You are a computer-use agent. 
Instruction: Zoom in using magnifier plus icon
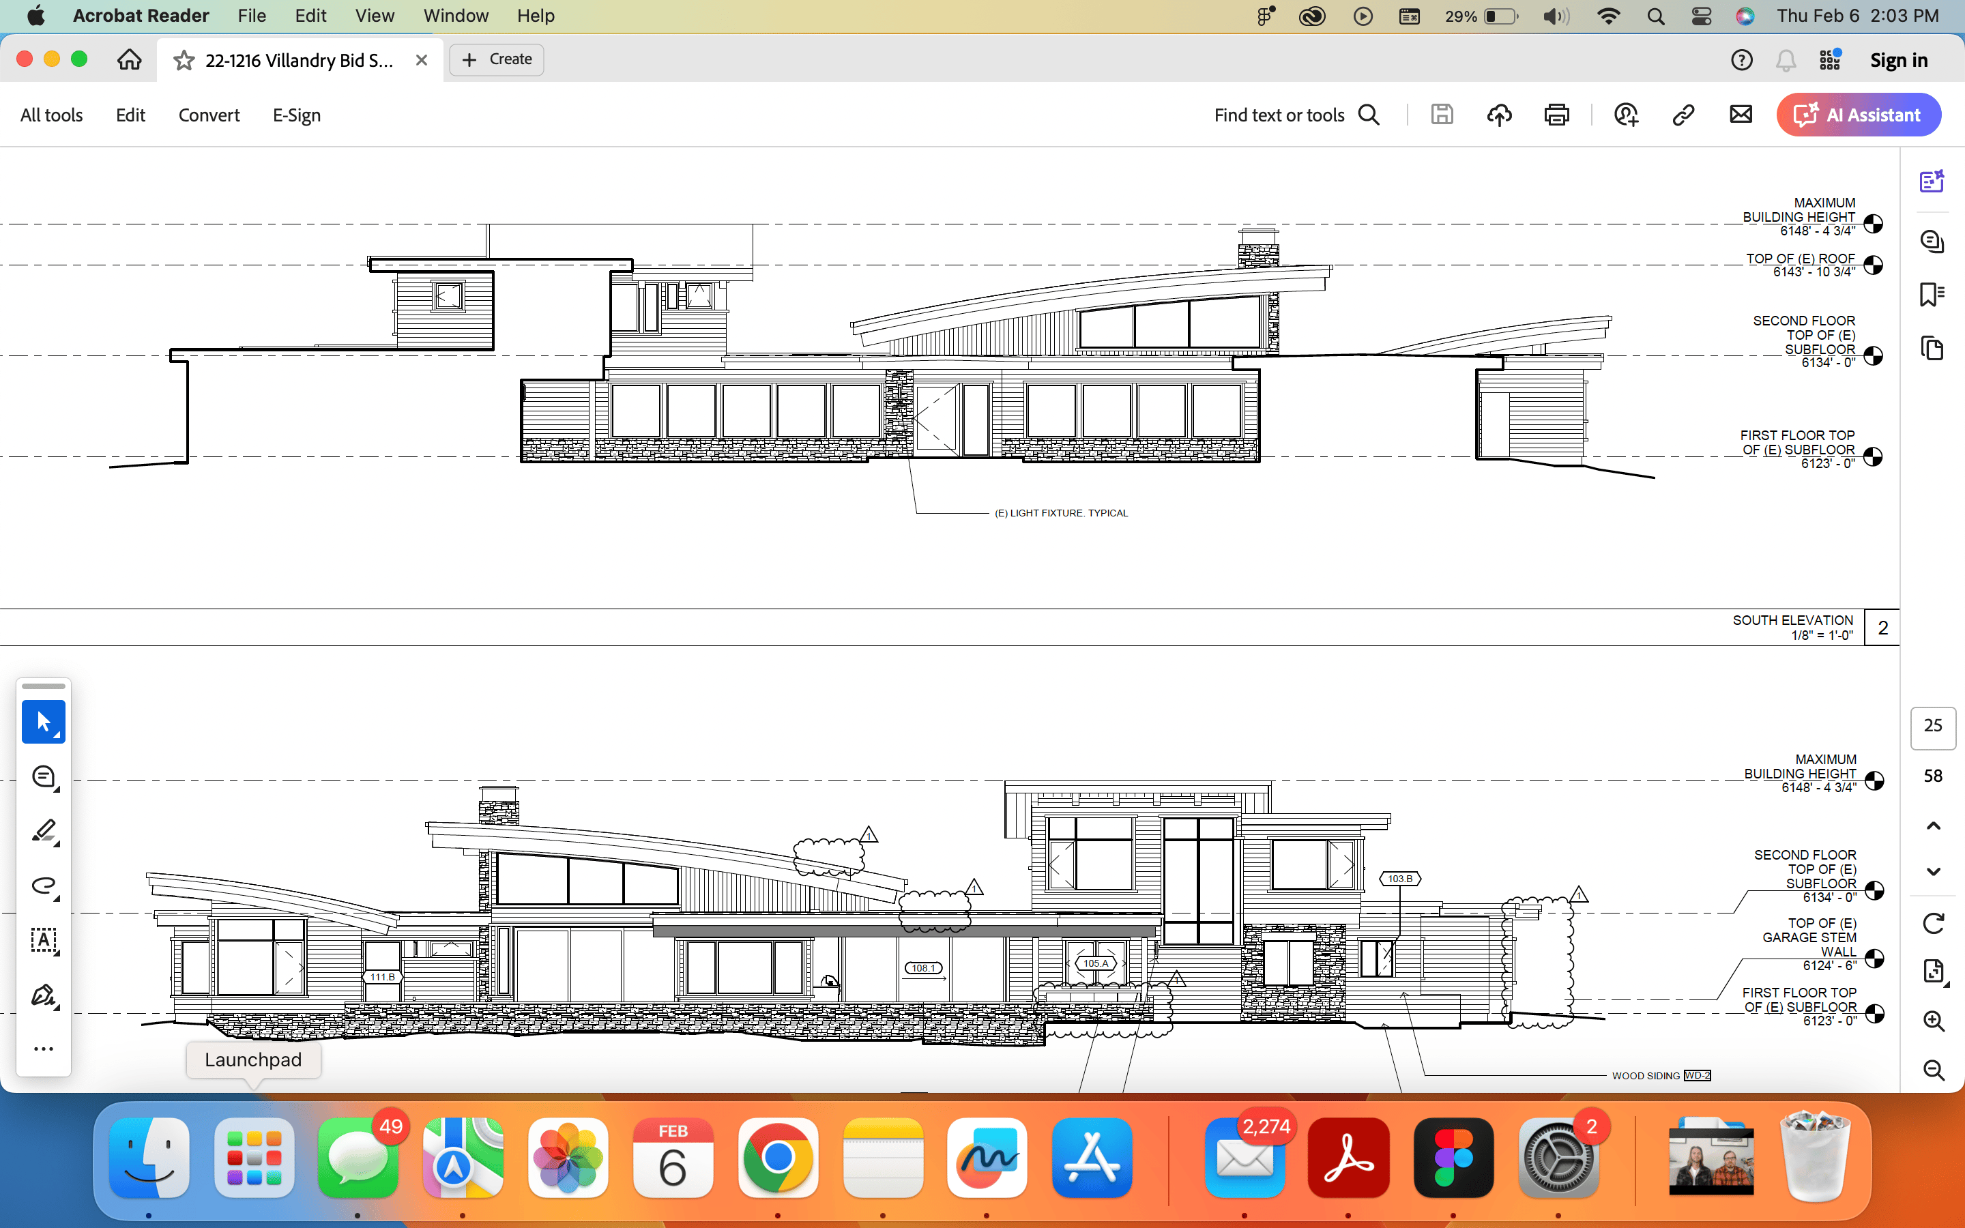1934,1021
